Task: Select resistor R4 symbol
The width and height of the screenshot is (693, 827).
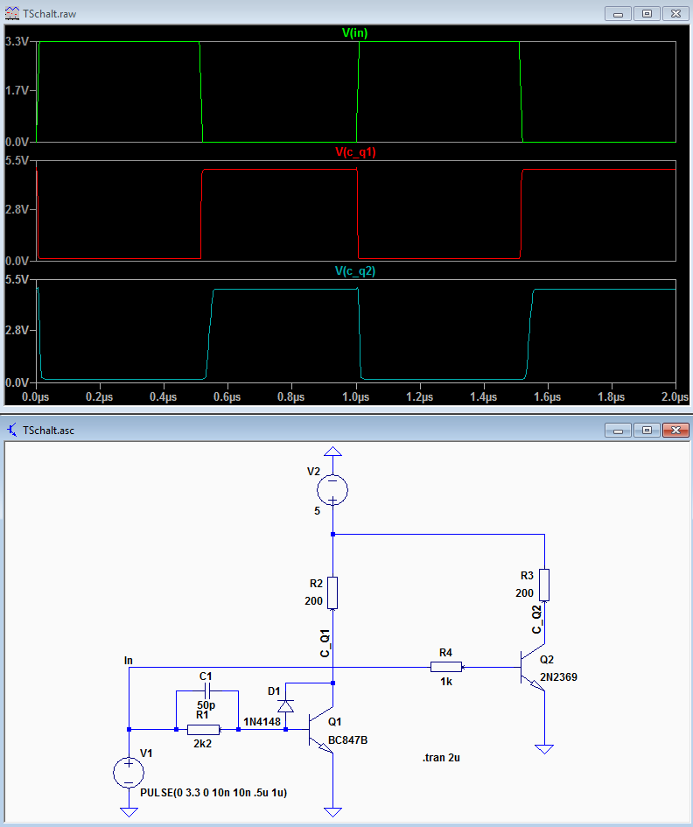Action: 446,667
